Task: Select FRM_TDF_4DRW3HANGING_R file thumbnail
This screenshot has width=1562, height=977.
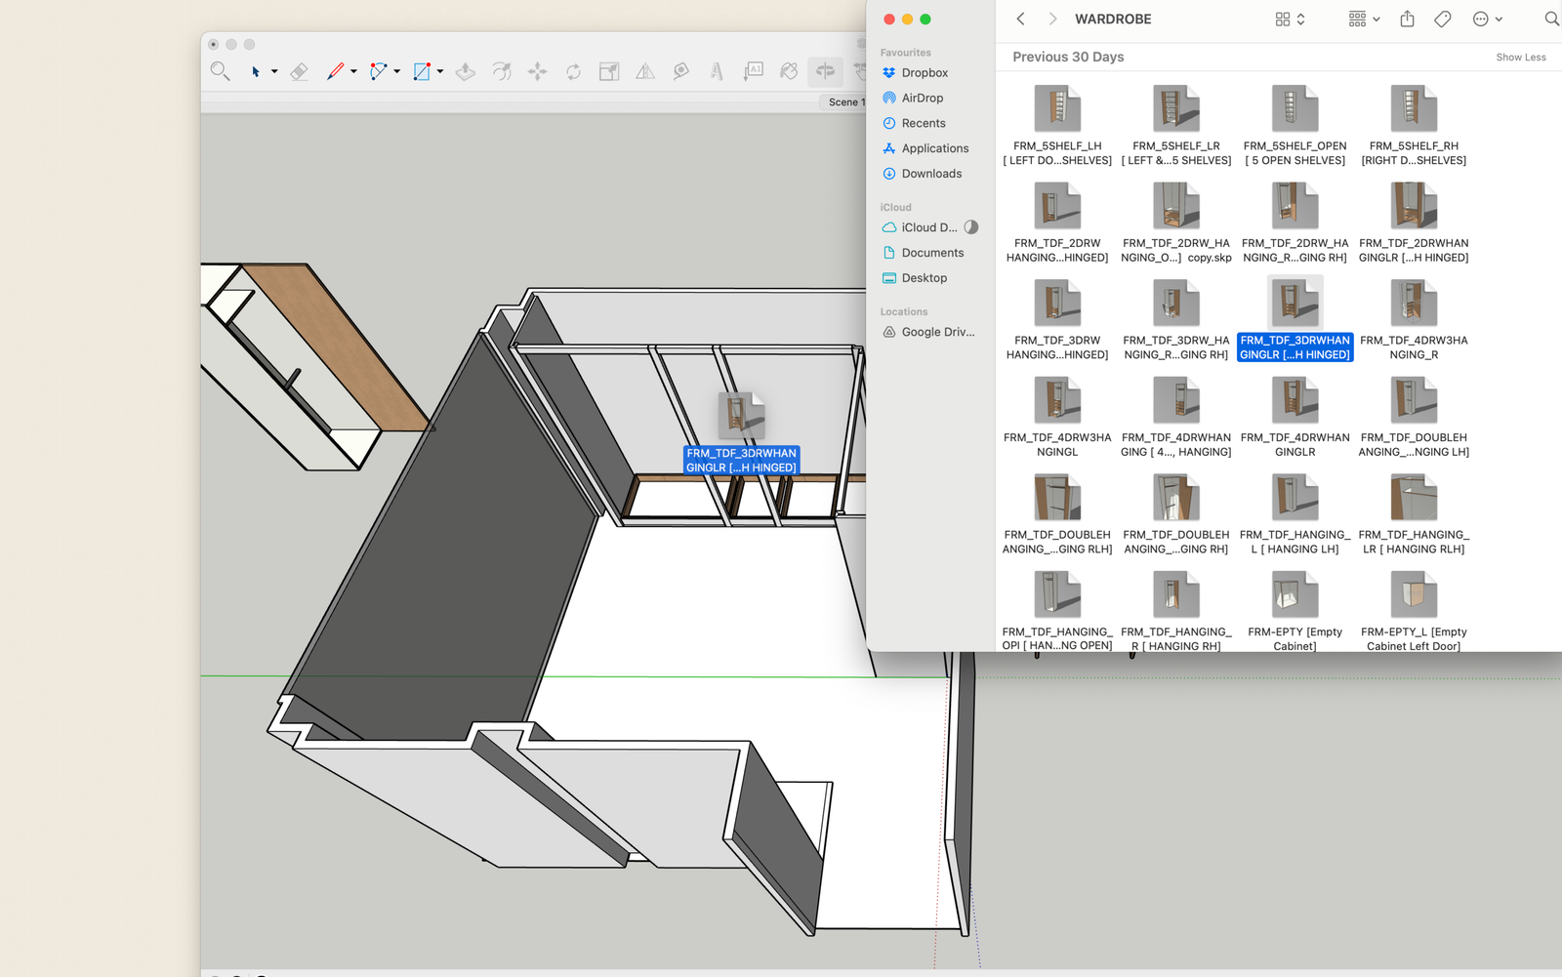Action: 1414,303
